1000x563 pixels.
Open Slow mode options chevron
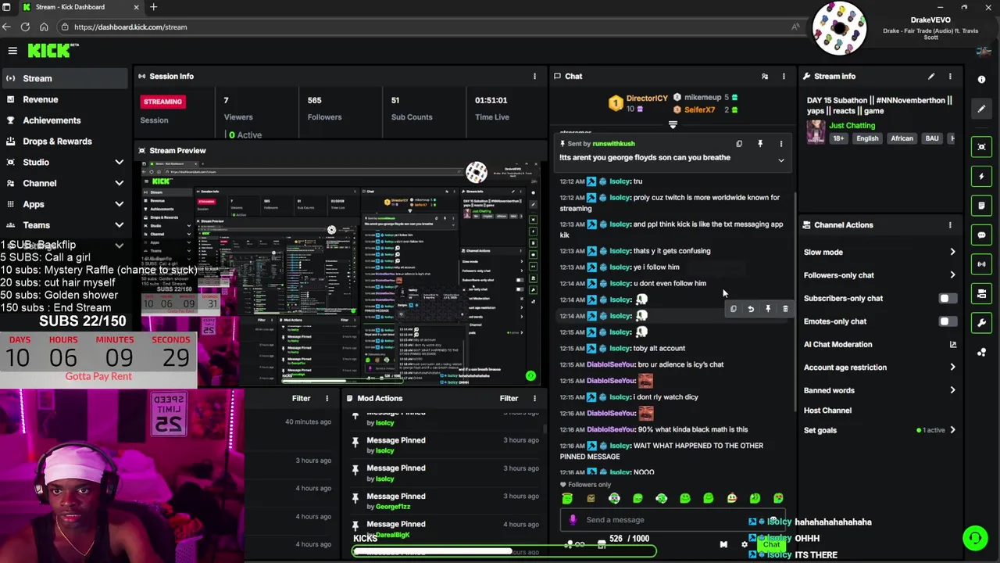coord(952,252)
